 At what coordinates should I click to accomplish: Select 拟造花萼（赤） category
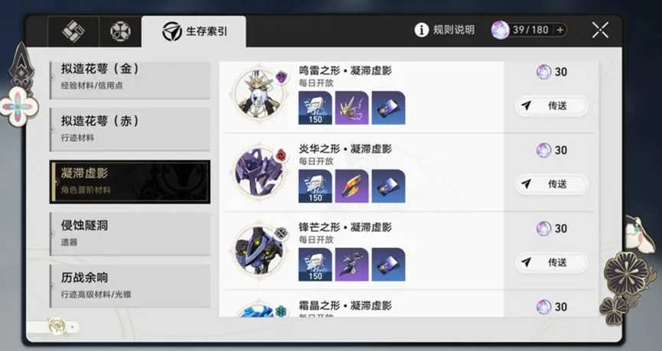coord(130,129)
